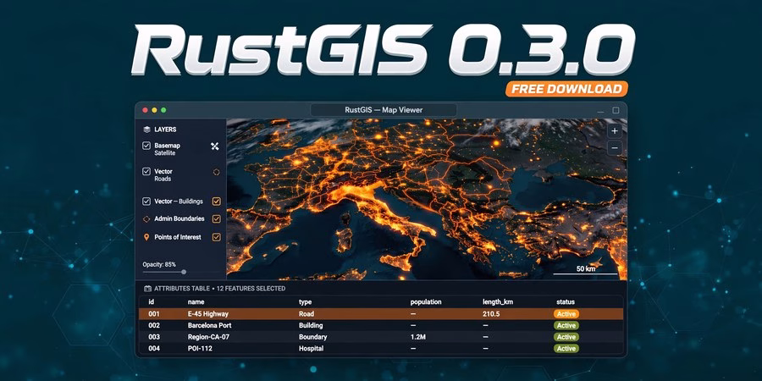The image size is (762, 381).
Task: Toggle the orange checkbox right of Vector — Buildings
Action: coord(217,202)
